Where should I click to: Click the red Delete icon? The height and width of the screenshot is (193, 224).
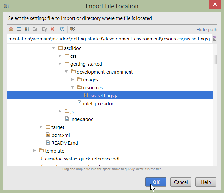(52, 29)
